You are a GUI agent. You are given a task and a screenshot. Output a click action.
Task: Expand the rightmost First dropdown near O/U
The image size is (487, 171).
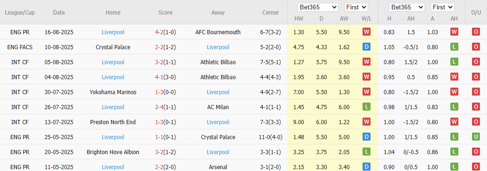click(x=442, y=7)
